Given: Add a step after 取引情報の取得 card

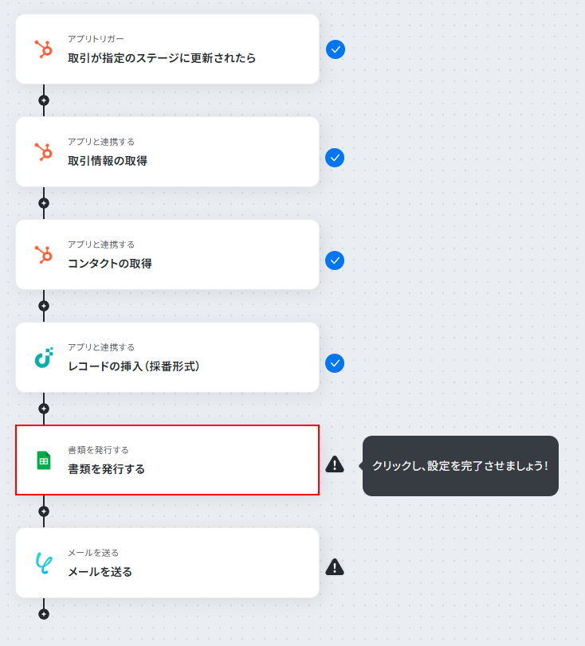Looking at the screenshot, I should click(x=44, y=203).
